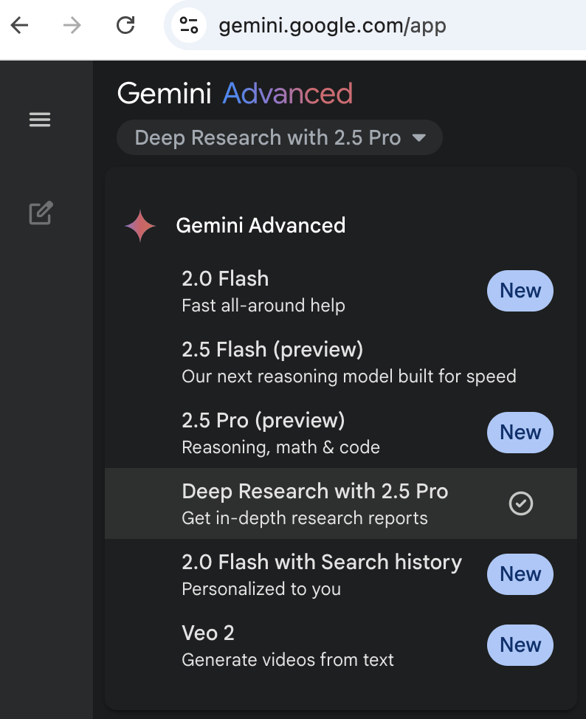Click New badge next to Veo 2
Image resolution: width=586 pixels, height=719 pixels.
coord(520,645)
